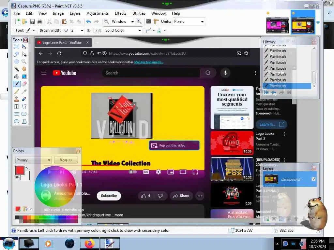The image size is (334, 250).
Task: Select the Move Selected Pixels tool
Action: click(24, 47)
